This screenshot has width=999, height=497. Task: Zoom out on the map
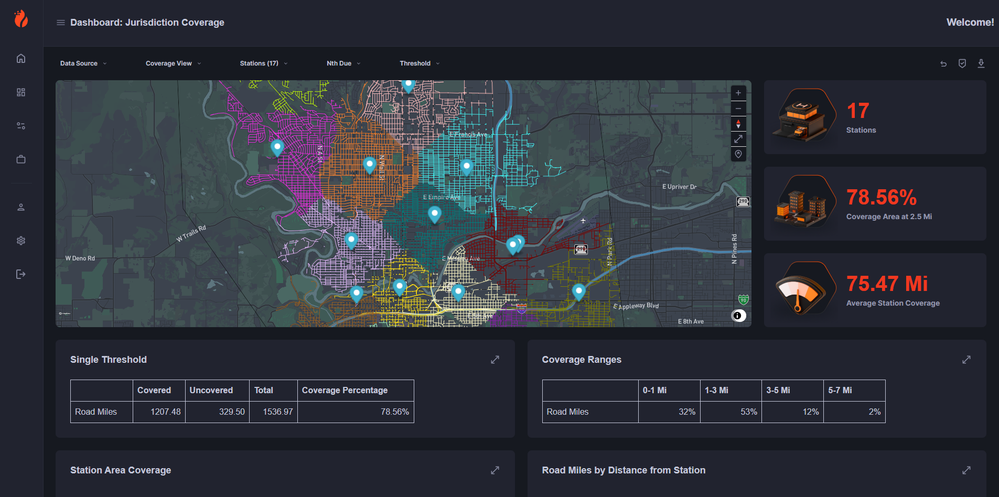point(738,109)
